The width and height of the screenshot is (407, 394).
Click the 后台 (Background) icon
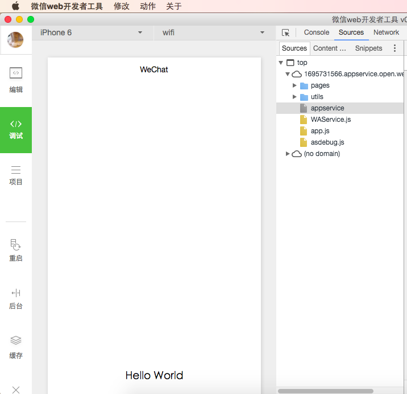pos(16,298)
